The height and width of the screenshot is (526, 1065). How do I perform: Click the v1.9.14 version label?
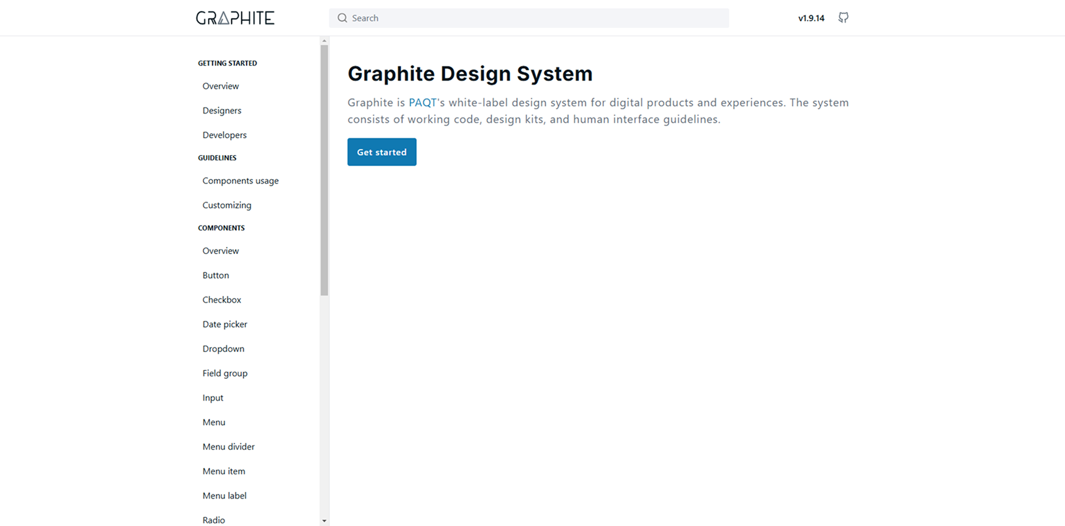(x=811, y=18)
